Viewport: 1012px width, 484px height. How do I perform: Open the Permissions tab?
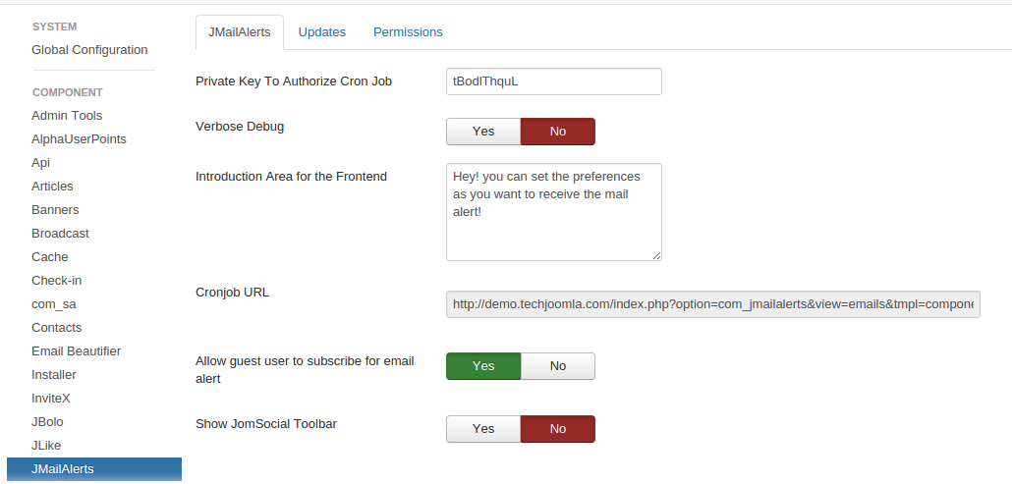(408, 32)
